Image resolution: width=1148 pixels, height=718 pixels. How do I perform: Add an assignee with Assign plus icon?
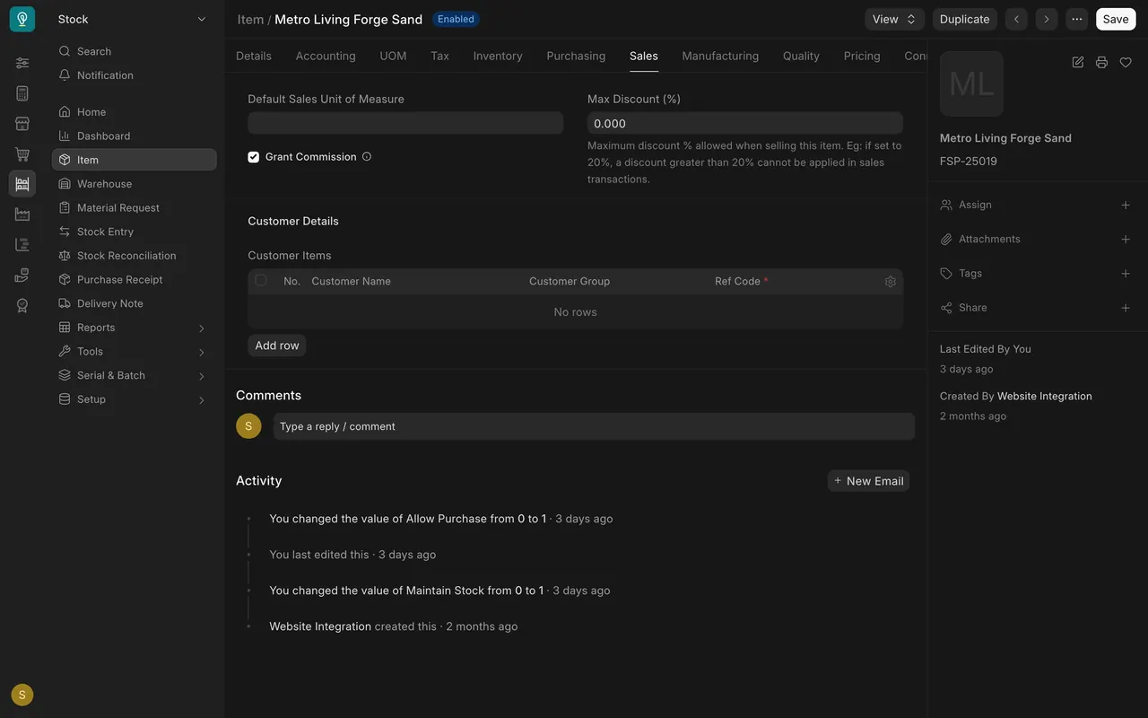(x=1126, y=205)
